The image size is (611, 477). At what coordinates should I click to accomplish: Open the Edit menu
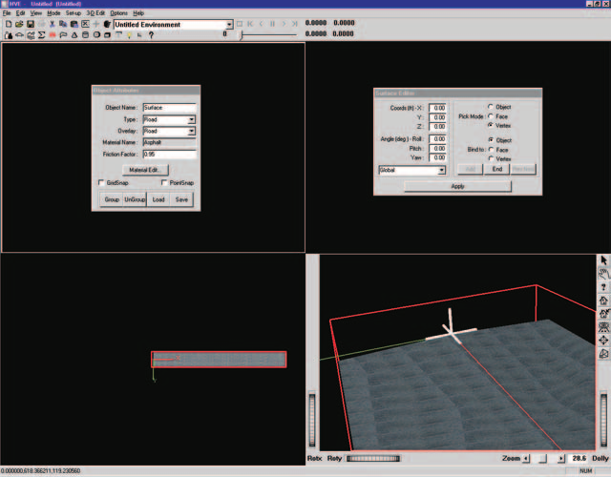[x=20, y=13]
